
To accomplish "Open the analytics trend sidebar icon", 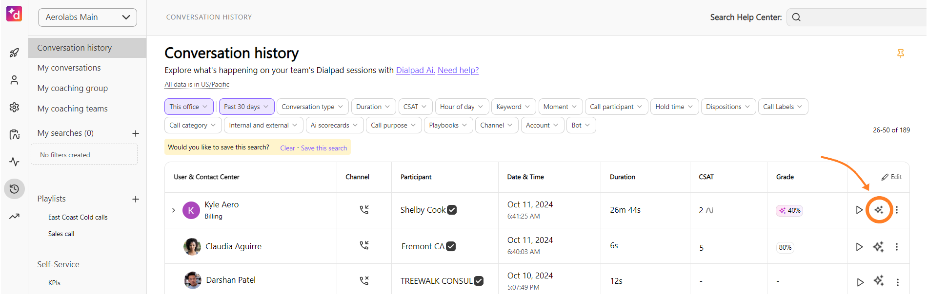I will [x=14, y=216].
